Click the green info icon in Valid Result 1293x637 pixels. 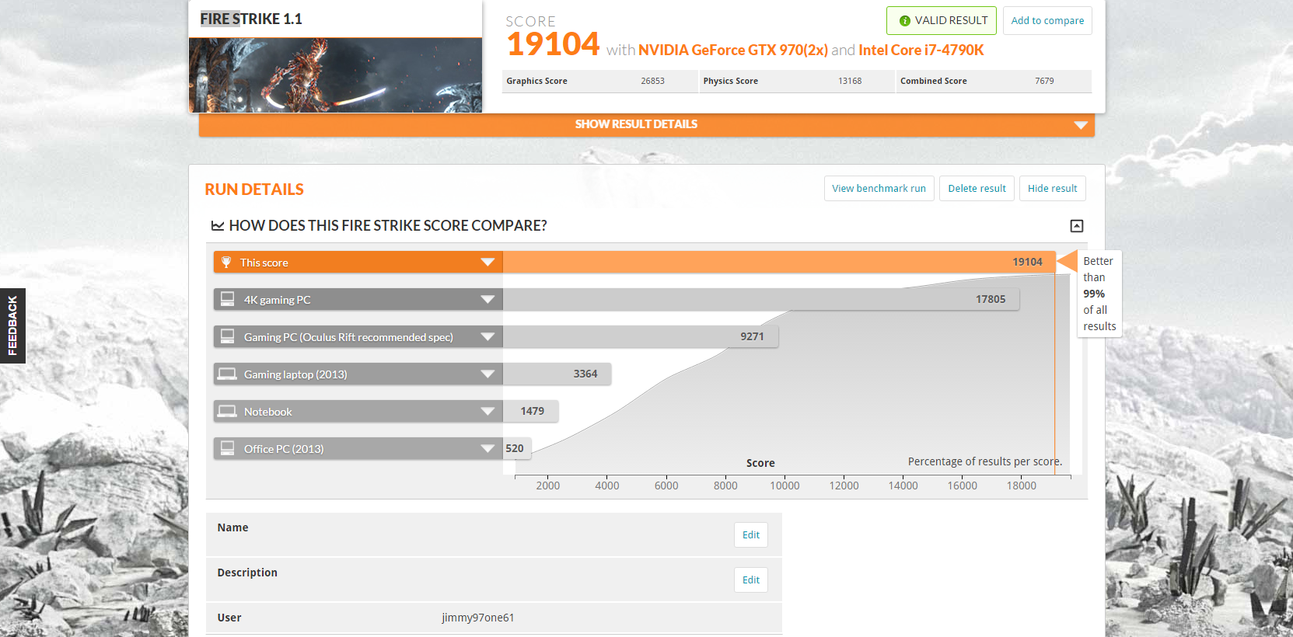[904, 21]
